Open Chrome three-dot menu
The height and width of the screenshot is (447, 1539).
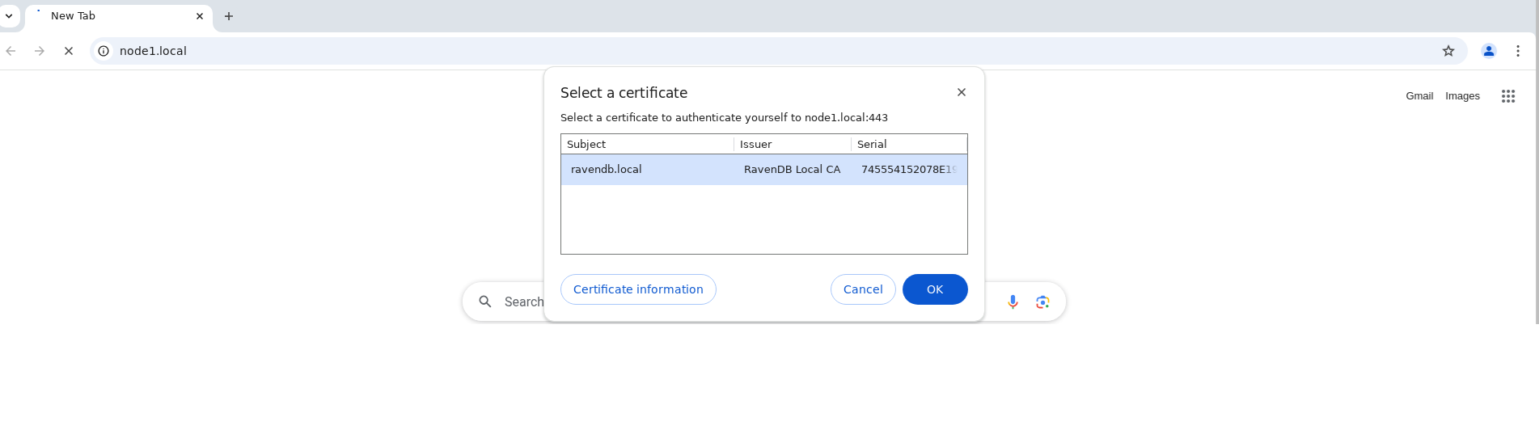(x=1518, y=51)
